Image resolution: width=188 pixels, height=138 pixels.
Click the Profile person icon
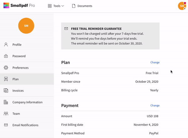[6, 45]
